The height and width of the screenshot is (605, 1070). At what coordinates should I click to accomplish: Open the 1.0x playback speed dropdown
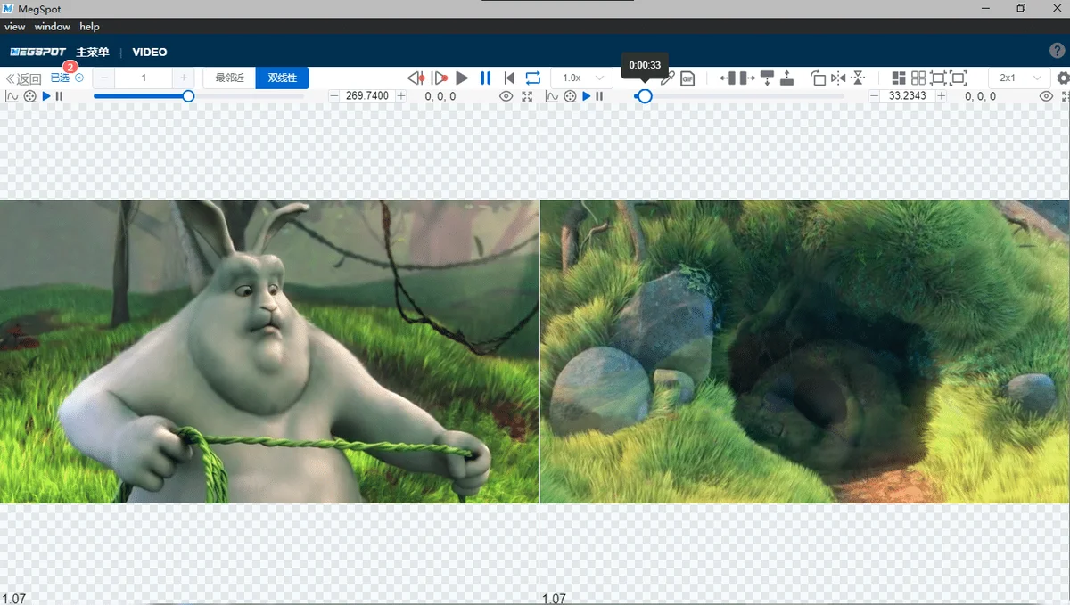pyautogui.click(x=583, y=78)
